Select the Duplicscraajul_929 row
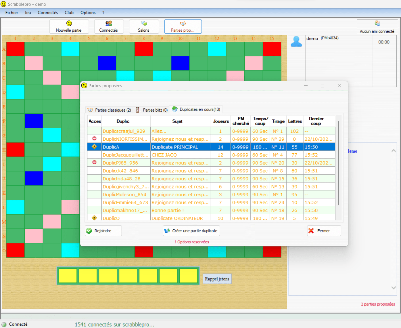This screenshot has width=401, height=328. click(211, 131)
